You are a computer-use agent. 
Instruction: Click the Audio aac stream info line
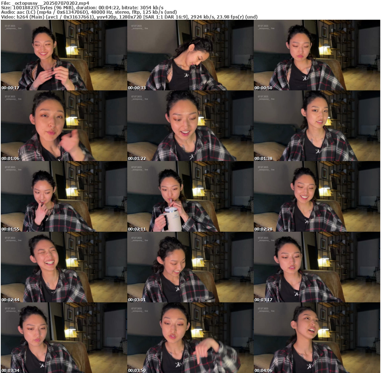coord(89,12)
